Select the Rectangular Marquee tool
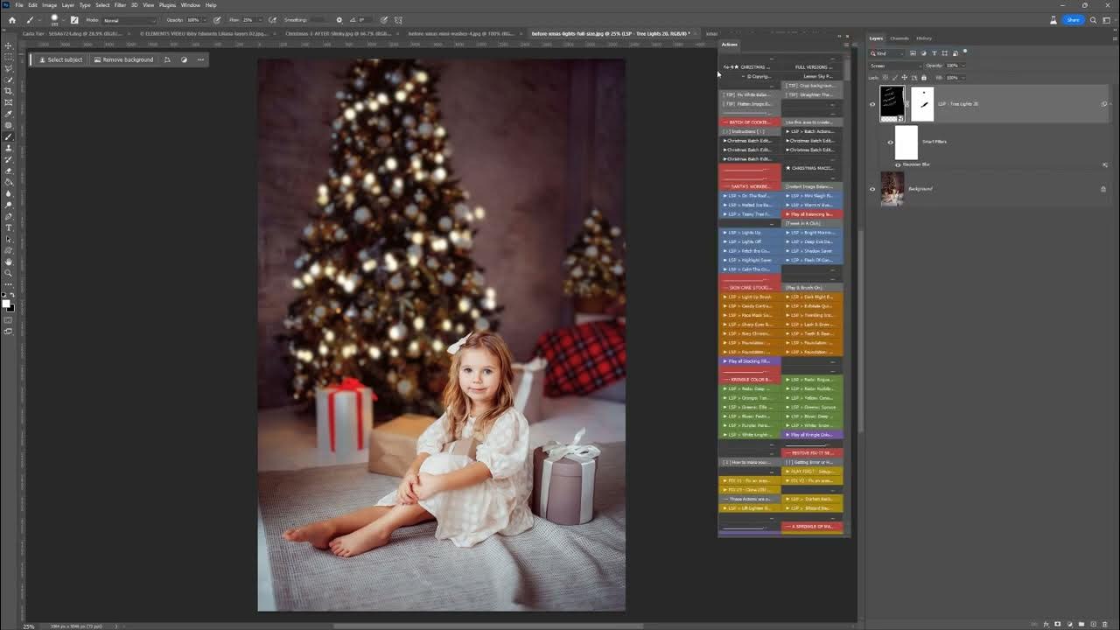Screen dimensions: 1120x630 coord(8,57)
